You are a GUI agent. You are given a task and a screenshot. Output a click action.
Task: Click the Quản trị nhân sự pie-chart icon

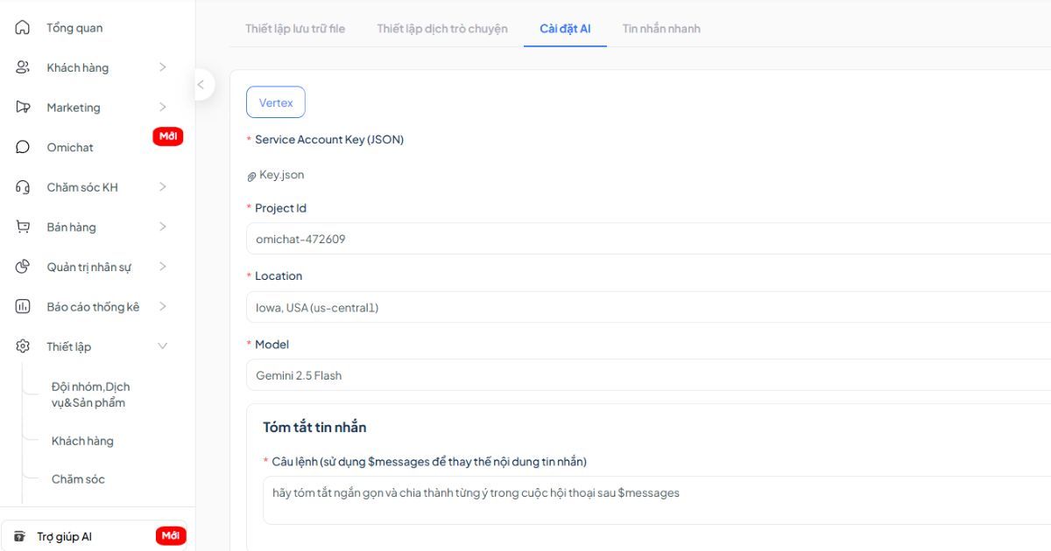[23, 267]
